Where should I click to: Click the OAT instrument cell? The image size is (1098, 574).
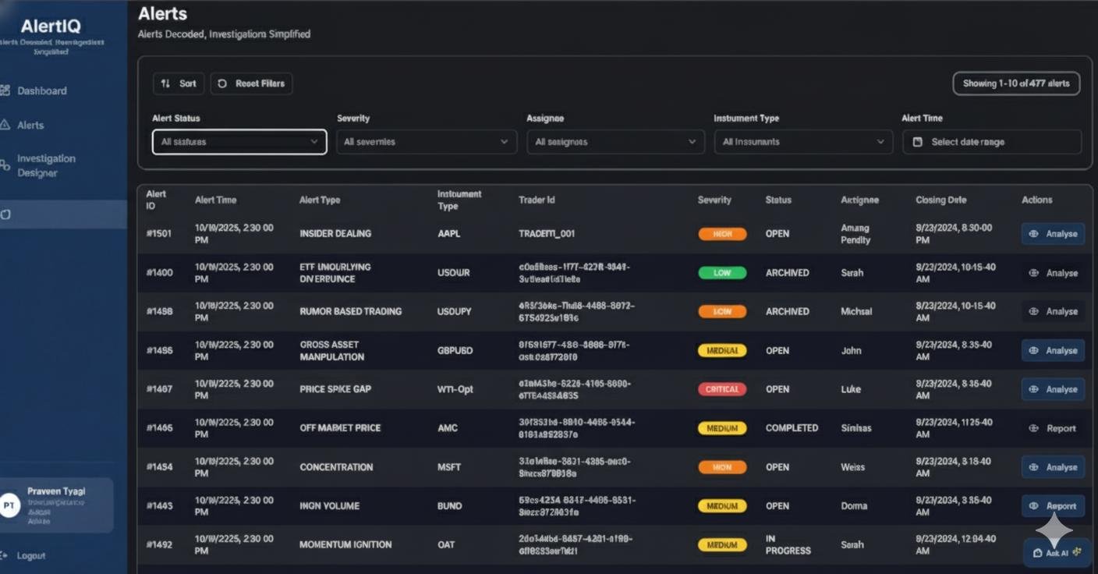(x=446, y=545)
